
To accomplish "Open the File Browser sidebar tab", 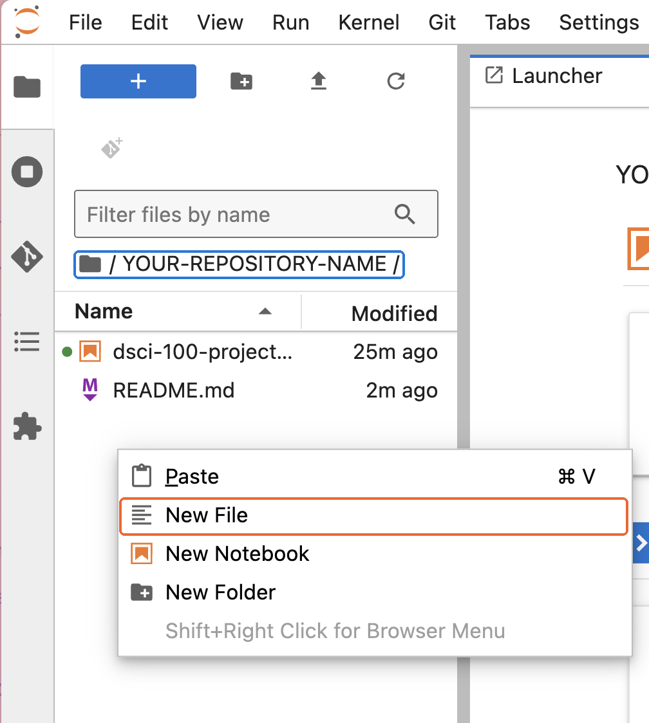I will tap(27, 87).
